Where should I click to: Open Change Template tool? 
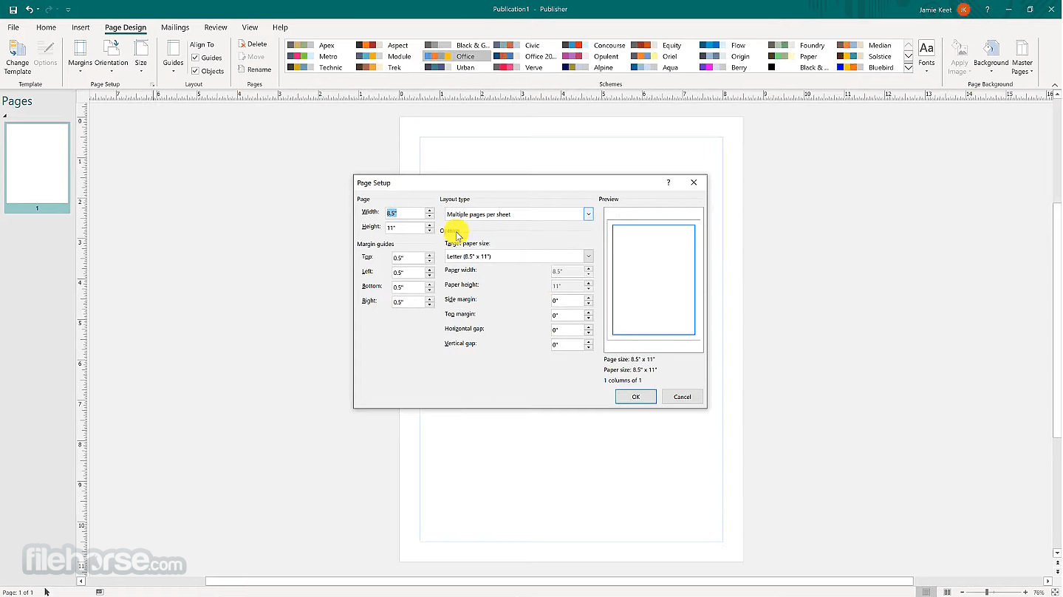pos(18,58)
